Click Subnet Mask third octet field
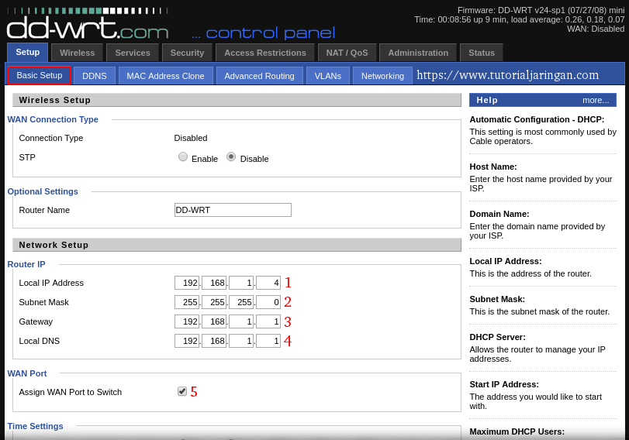 point(241,302)
